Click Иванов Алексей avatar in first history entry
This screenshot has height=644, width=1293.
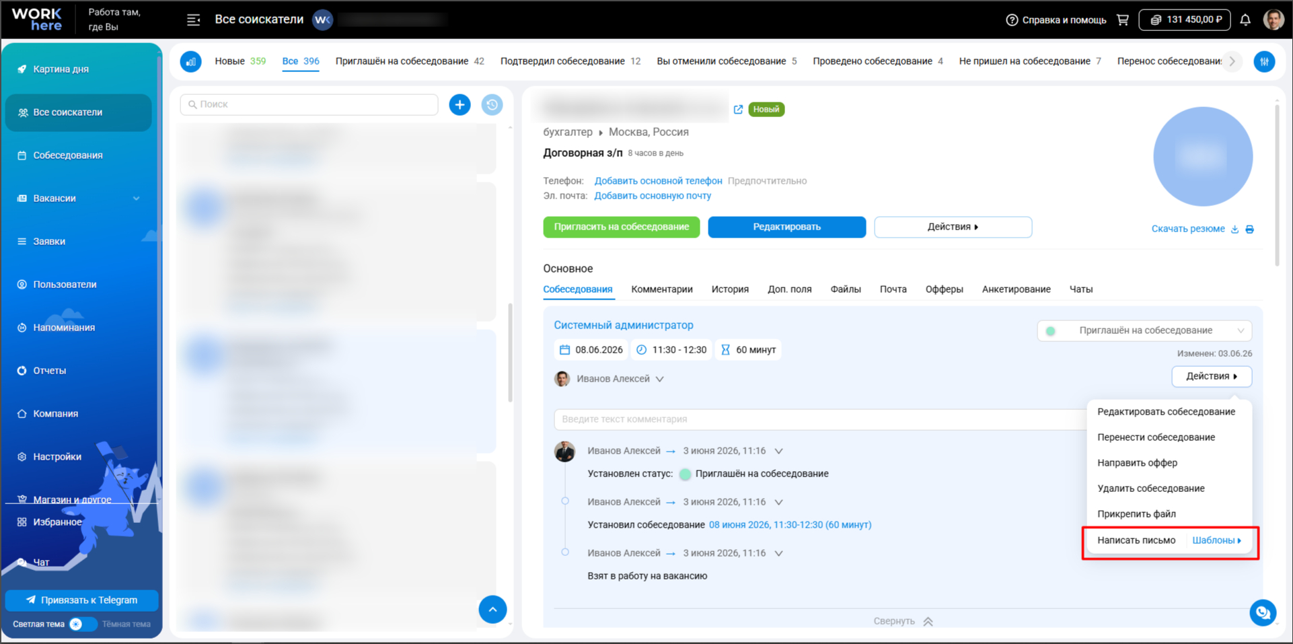pyautogui.click(x=564, y=452)
